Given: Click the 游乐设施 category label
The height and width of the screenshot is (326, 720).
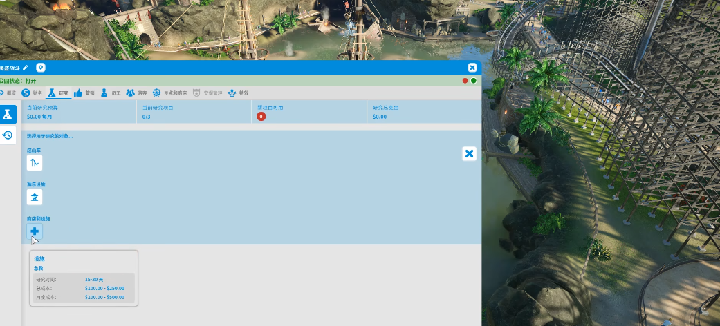Looking at the screenshot, I should click(36, 184).
